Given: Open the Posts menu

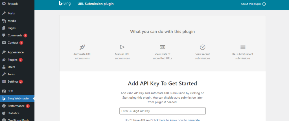Looking at the screenshot, I should (11, 13).
